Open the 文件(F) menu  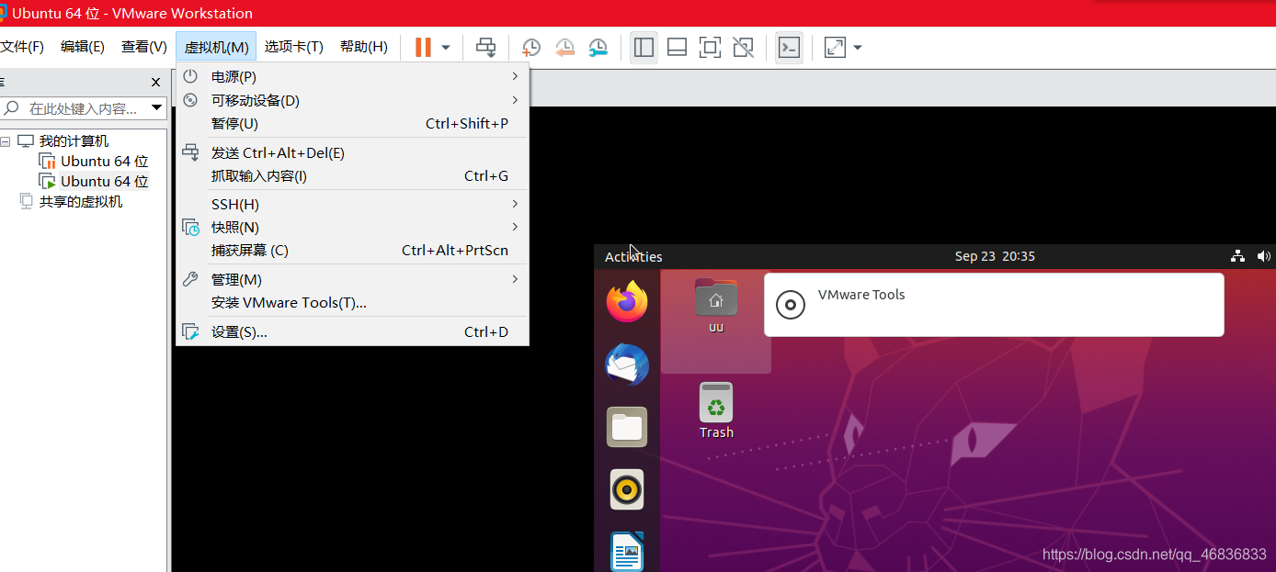pyautogui.click(x=22, y=47)
